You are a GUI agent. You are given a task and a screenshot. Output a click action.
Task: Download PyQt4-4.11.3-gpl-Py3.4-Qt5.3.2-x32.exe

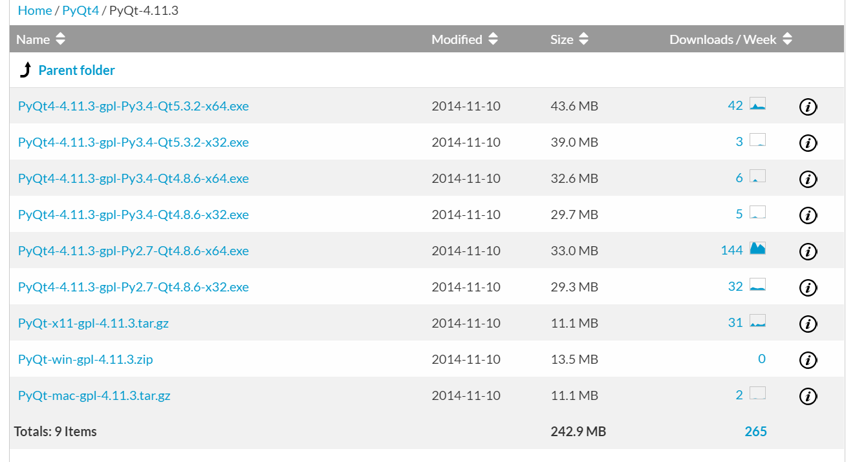tap(133, 142)
